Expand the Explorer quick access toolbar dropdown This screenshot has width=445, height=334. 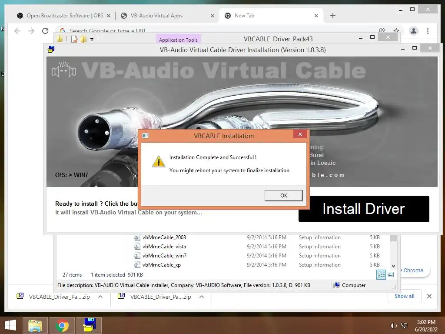[92, 40]
